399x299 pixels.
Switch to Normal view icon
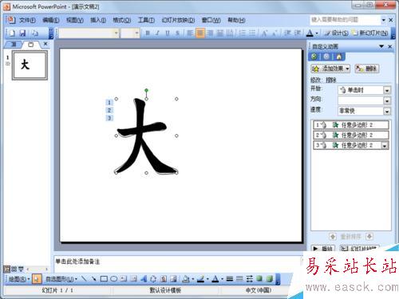click(x=7, y=269)
